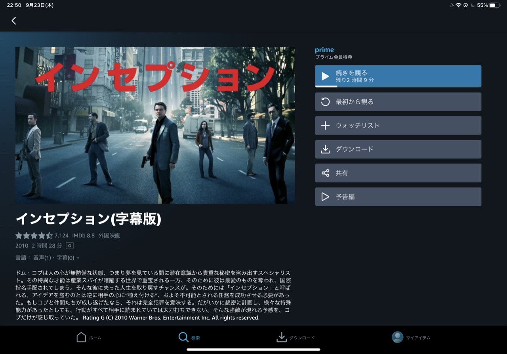Screen dimensions: 507x354
Task: Tap the 2010 release year
Action: (22, 246)
